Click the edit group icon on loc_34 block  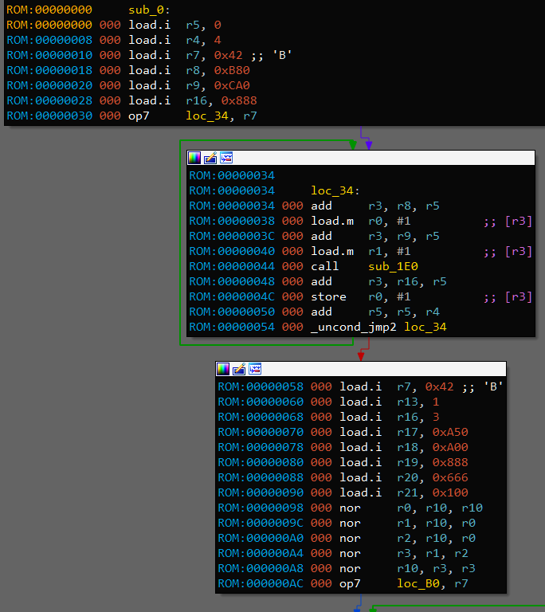[x=210, y=158]
